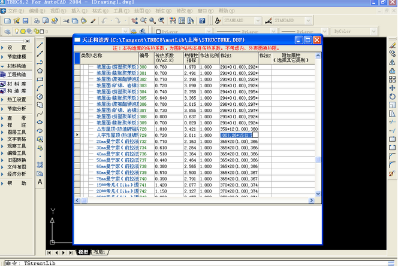Switch to the 布局1 layout tab

pos(99,252)
